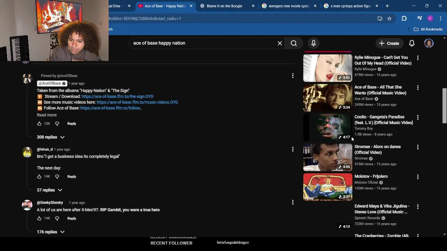This screenshot has width=447, height=251.
Task: Play Gangsta's Paradise thumbnail
Action: tap(328, 128)
